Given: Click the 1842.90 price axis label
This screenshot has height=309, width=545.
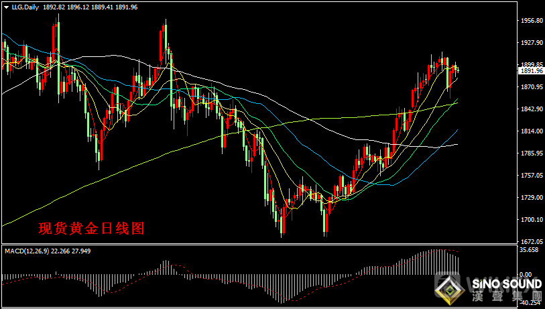Looking at the screenshot, I should click(x=531, y=109).
